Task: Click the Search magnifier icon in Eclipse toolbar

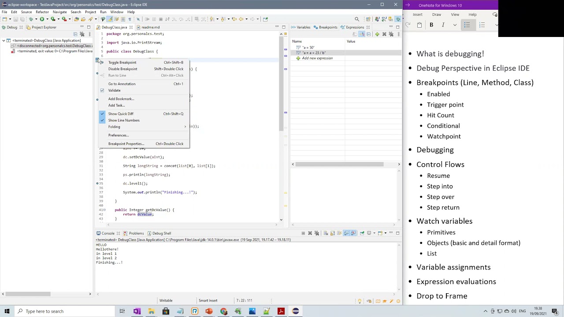Action: coord(357,19)
